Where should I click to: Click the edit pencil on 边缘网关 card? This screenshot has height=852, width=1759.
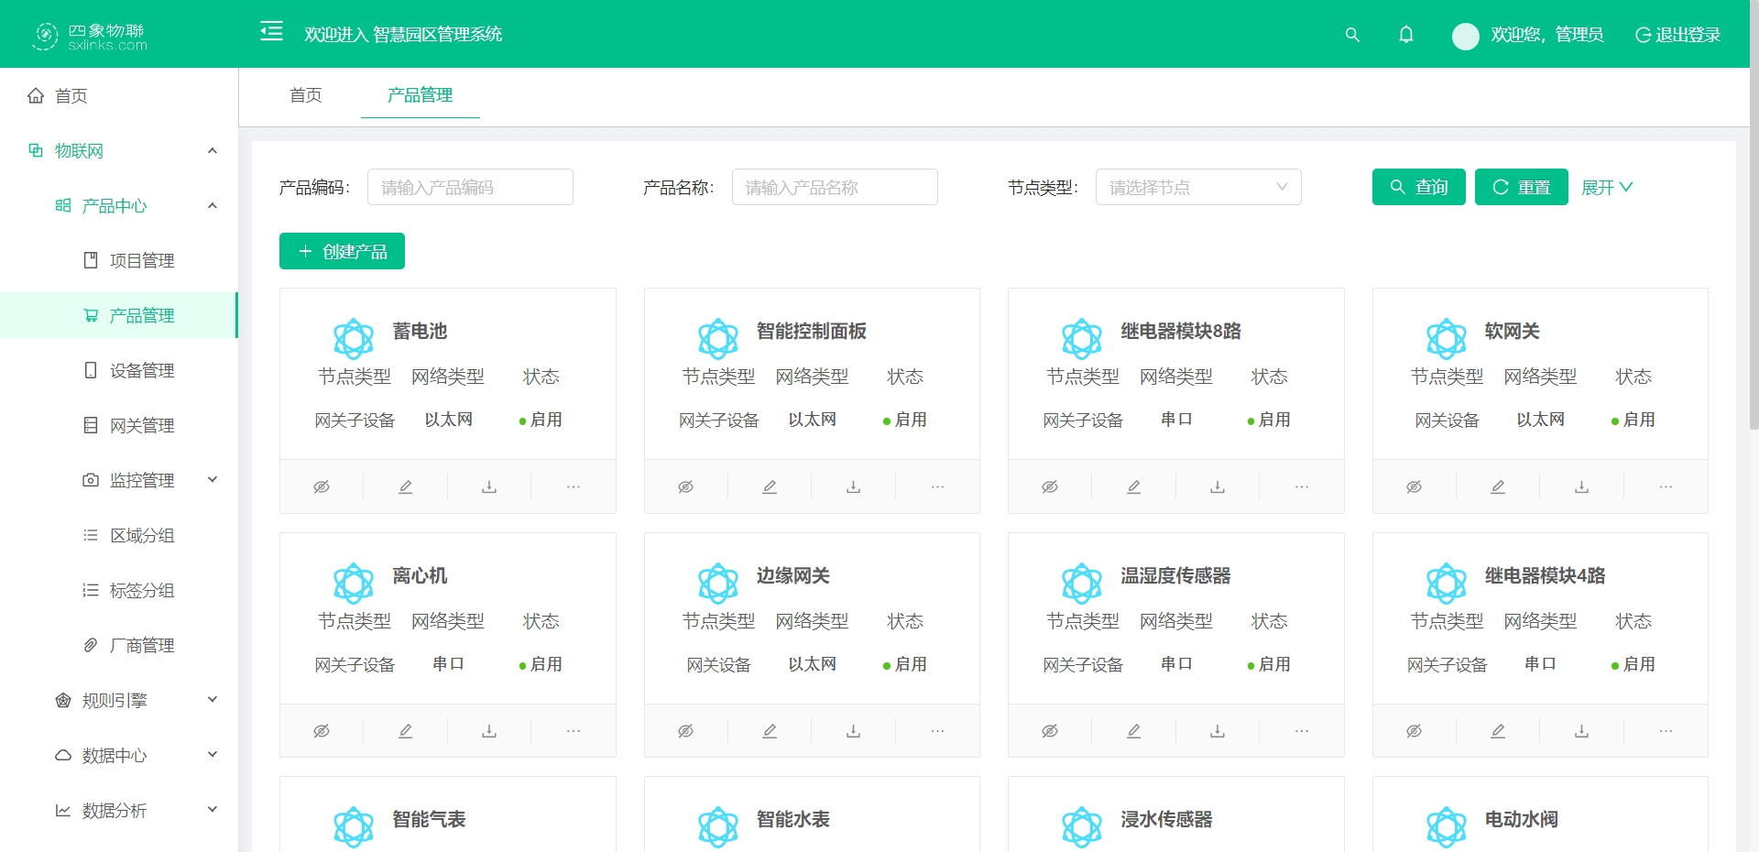769,730
